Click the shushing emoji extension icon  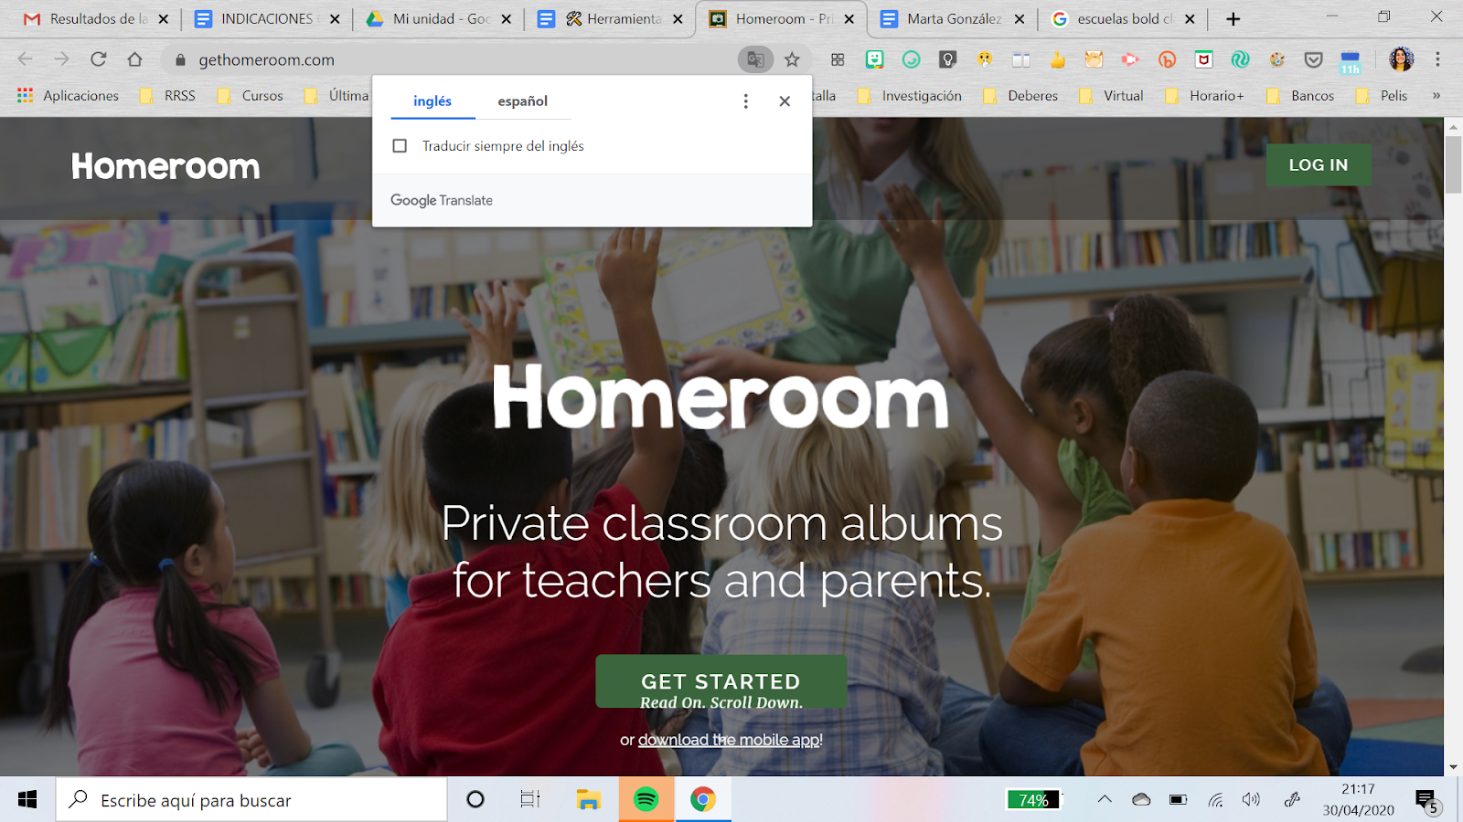[x=985, y=59]
